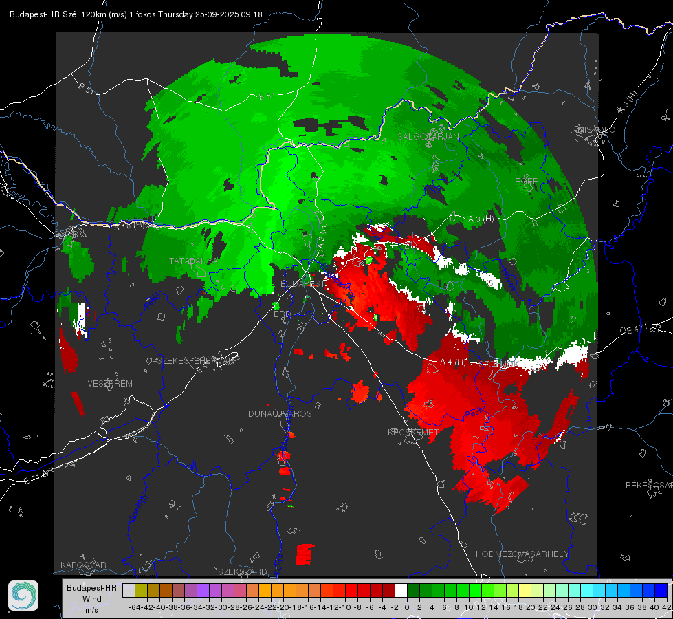Click the '-64' value on the legend scale
The height and width of the screenshot is (619, 673).
(134, 607)
